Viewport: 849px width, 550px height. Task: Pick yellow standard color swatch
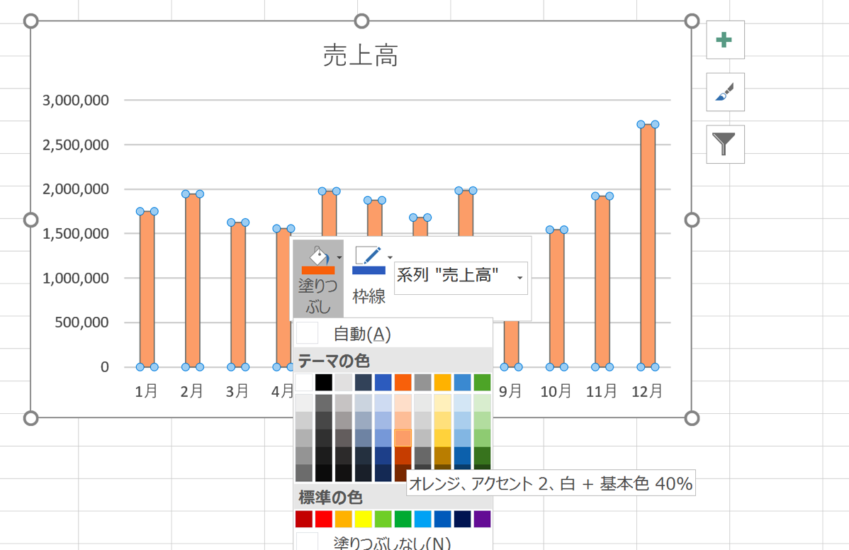point(364,519)
